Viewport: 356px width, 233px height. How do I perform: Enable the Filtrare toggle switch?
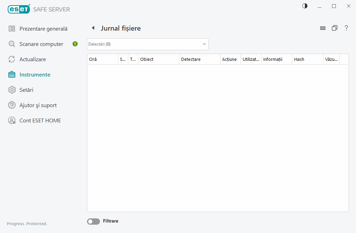93,221
